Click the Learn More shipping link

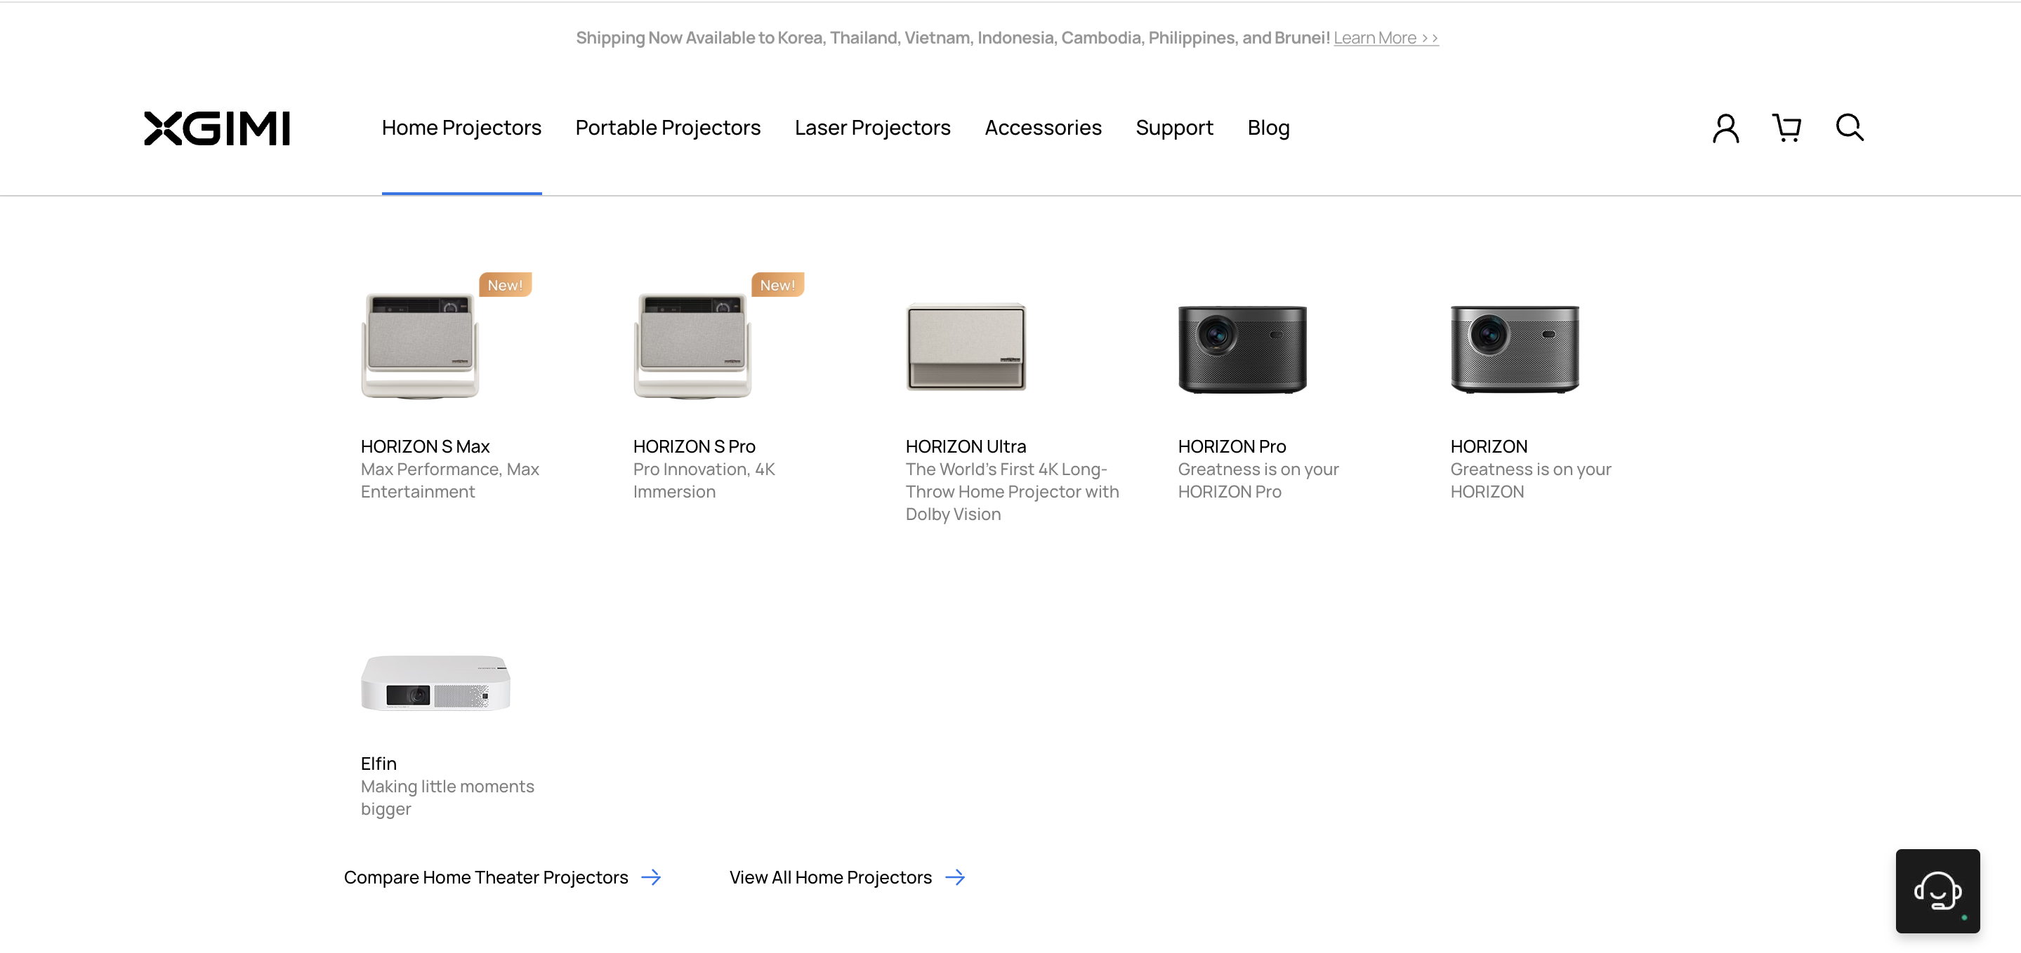pos(1385,38)
